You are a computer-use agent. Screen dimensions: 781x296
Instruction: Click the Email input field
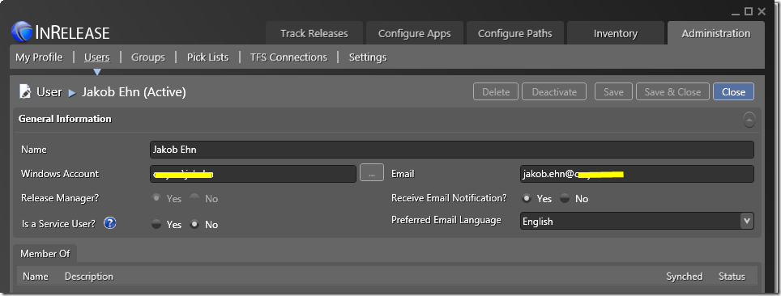coord(637,174)
